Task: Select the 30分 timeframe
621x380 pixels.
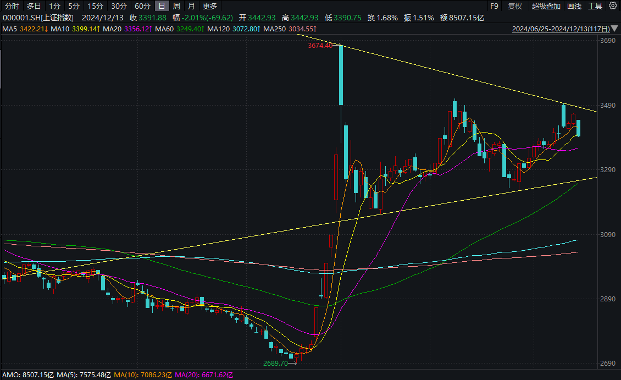Action: pyautogui.click(x=118, y=7)
